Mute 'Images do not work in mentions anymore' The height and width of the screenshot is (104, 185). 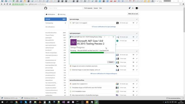pyautogui.click(x=134, y=66)
